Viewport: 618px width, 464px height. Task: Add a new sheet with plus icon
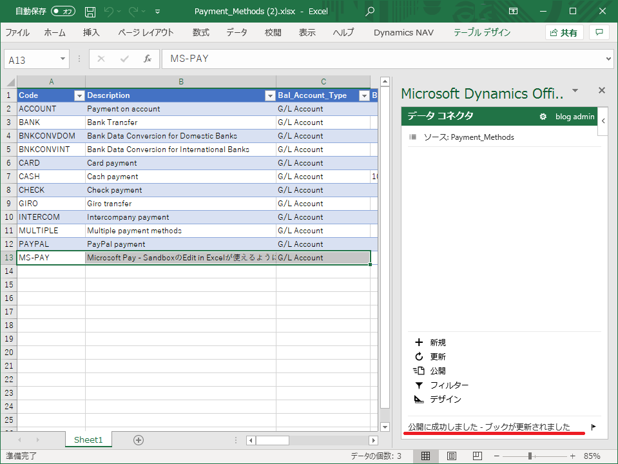coord(139,440)
